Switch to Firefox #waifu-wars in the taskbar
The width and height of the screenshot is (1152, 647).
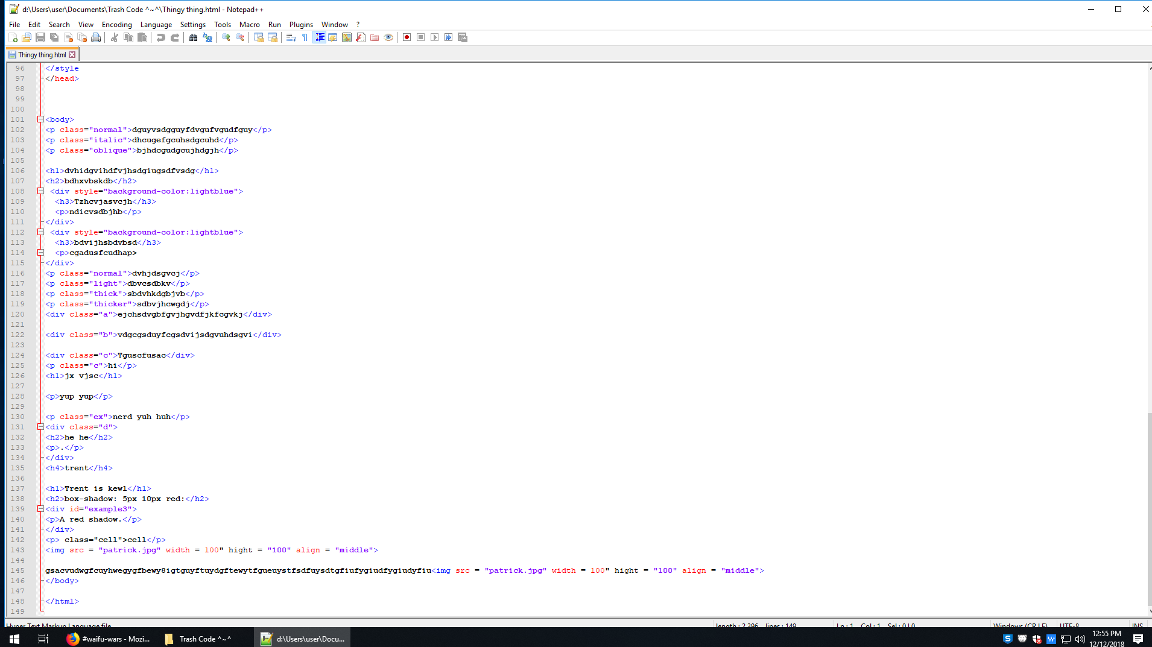109,639
